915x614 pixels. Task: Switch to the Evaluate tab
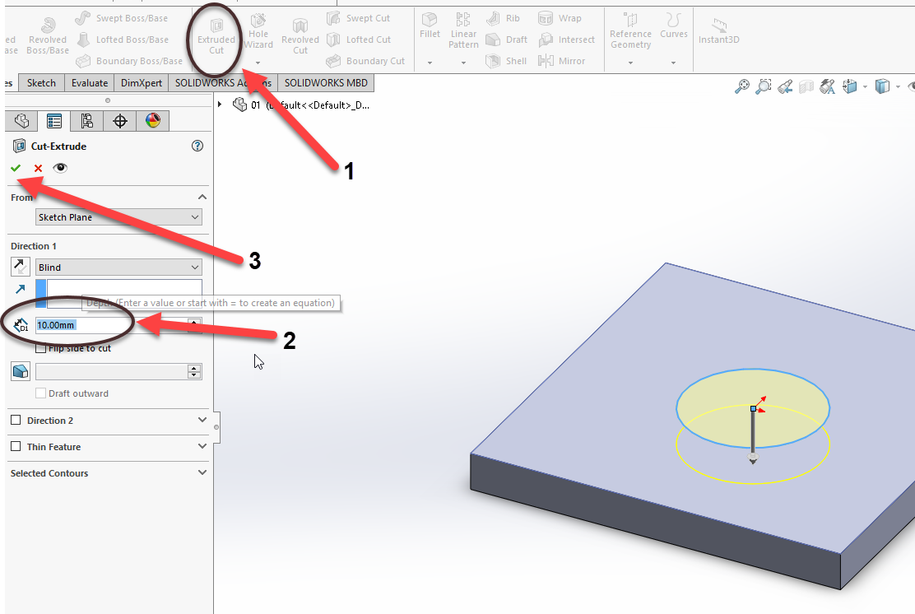click(x=91, y=82)
